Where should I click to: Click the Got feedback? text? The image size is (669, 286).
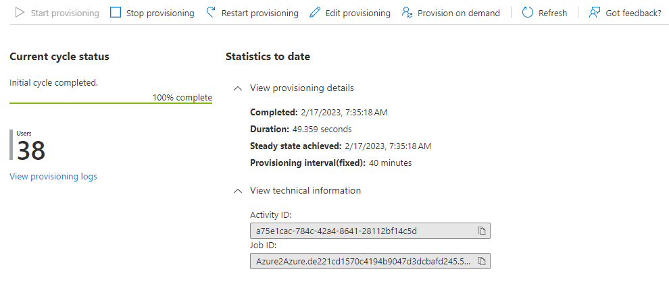tap(633, 13)
